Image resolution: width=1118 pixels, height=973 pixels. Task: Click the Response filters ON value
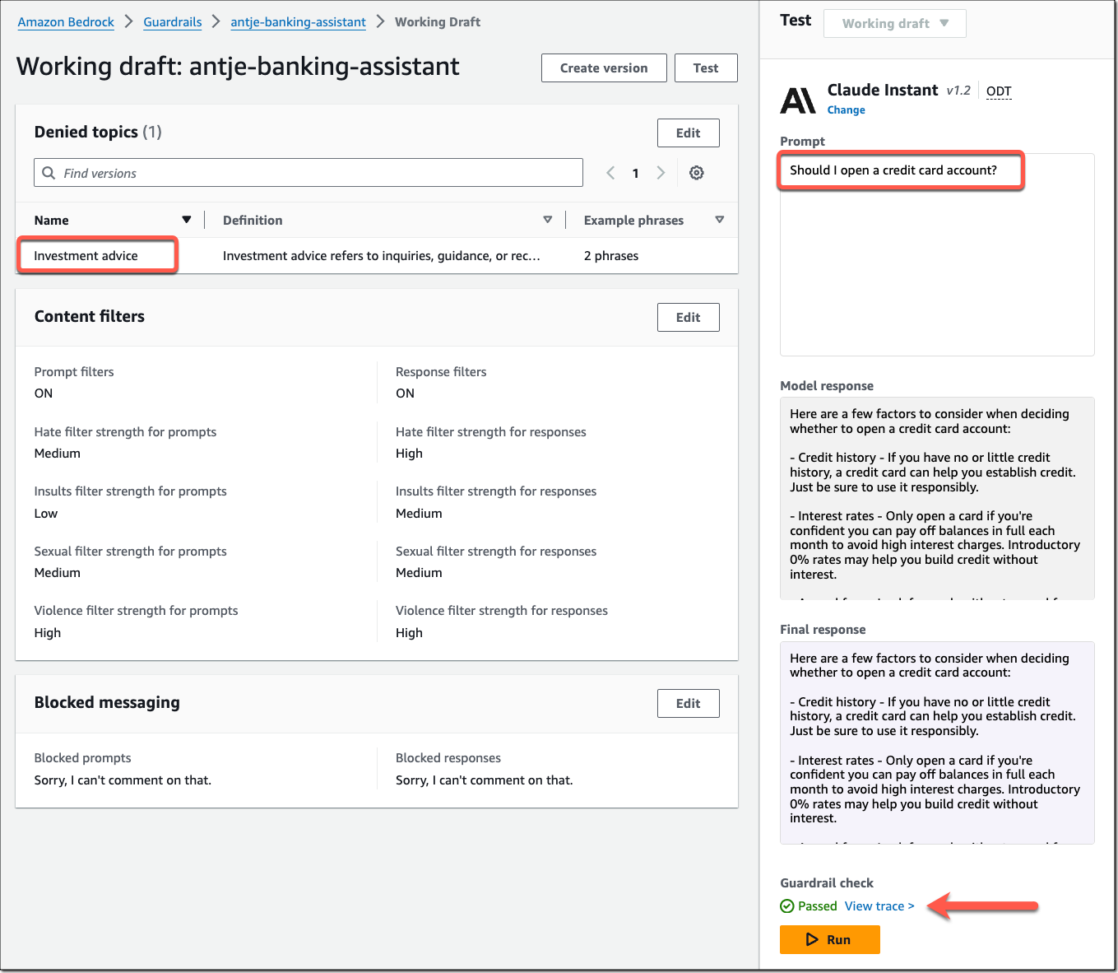click(x=405, y=393)
